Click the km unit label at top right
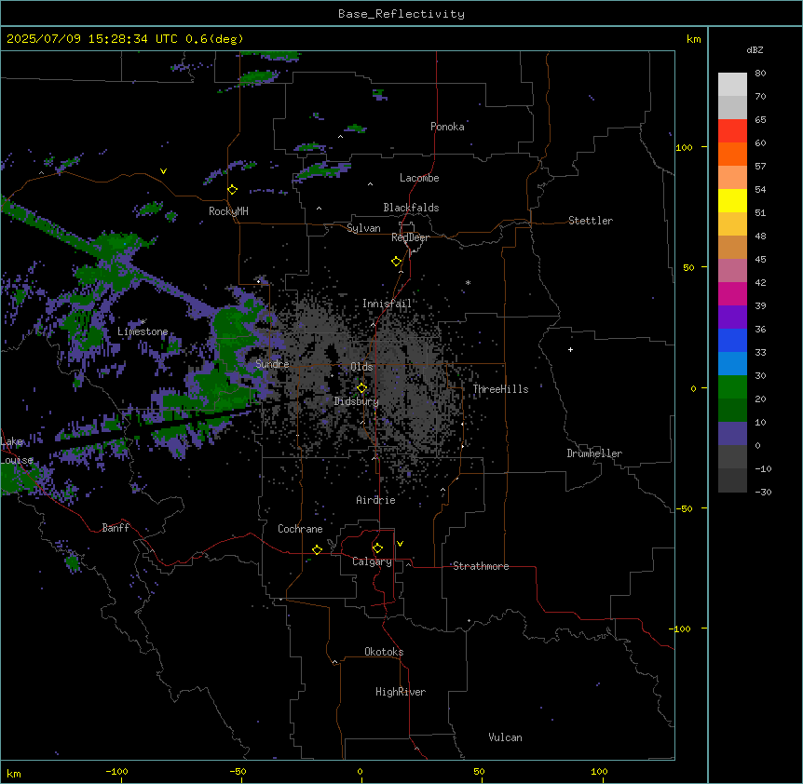 pos(694,39)
